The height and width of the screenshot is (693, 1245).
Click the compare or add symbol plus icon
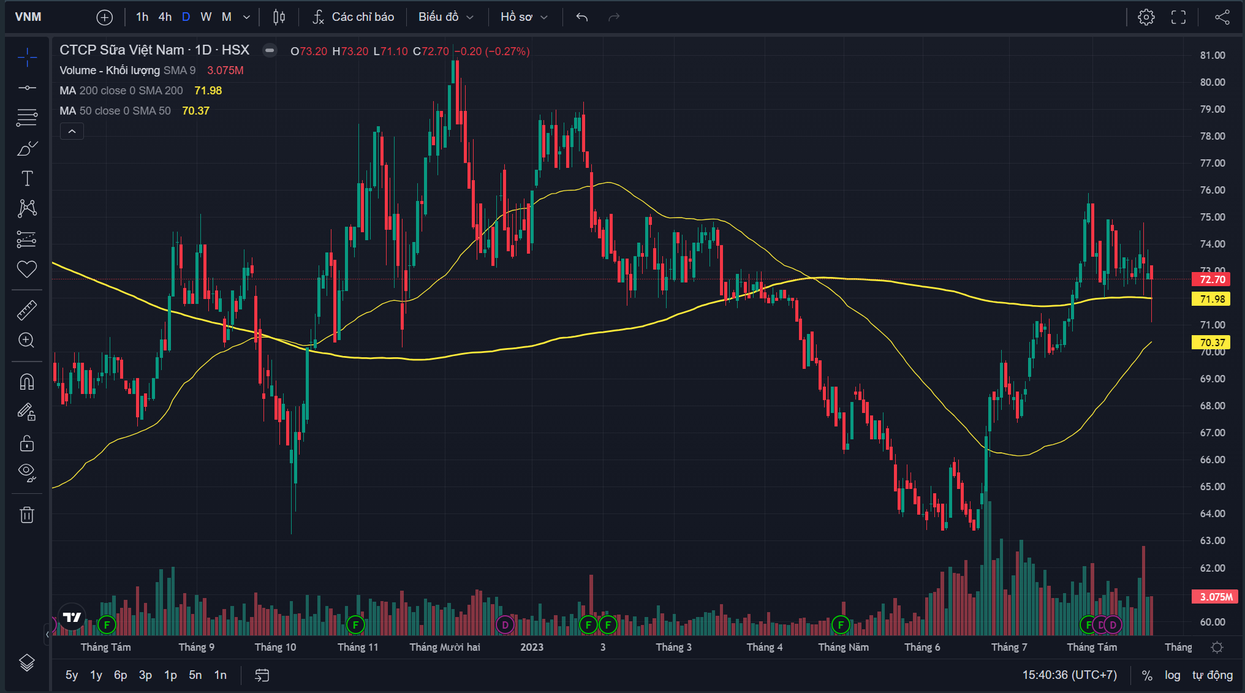[105, 17]
